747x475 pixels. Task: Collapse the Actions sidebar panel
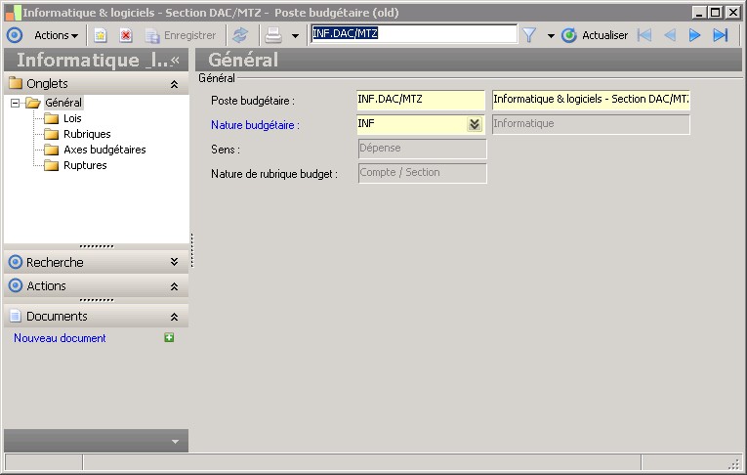coord(175,286)
